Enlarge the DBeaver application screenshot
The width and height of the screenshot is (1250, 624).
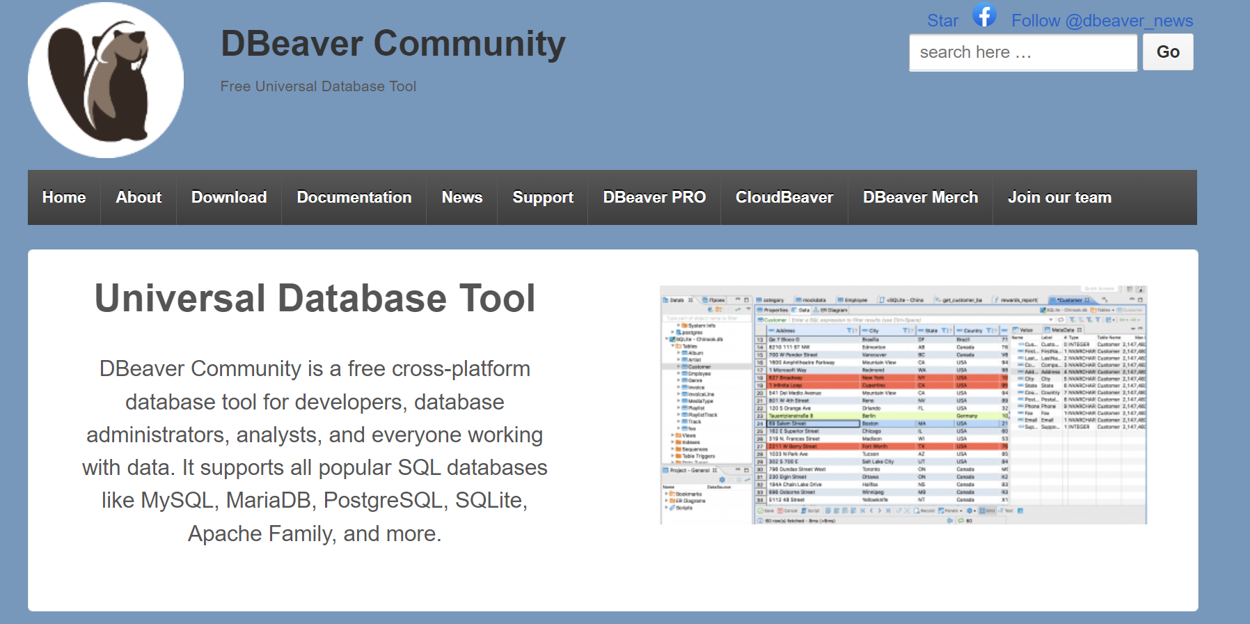[903, 405]
